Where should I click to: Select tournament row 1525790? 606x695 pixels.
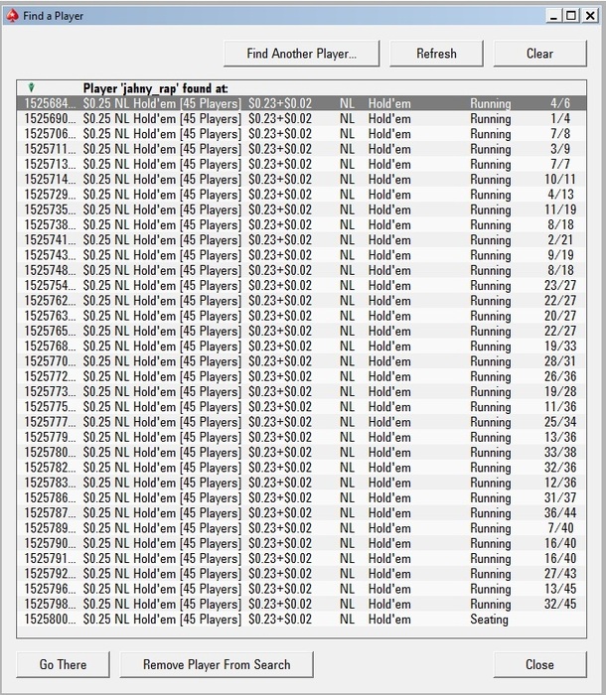302,543
